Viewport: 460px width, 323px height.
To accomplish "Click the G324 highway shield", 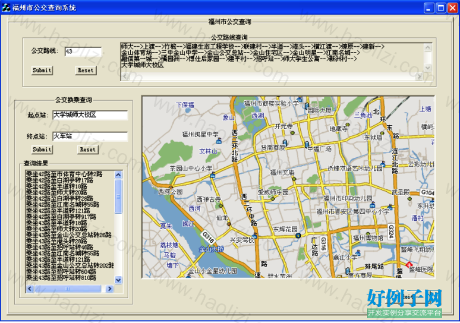I will 391,232.
